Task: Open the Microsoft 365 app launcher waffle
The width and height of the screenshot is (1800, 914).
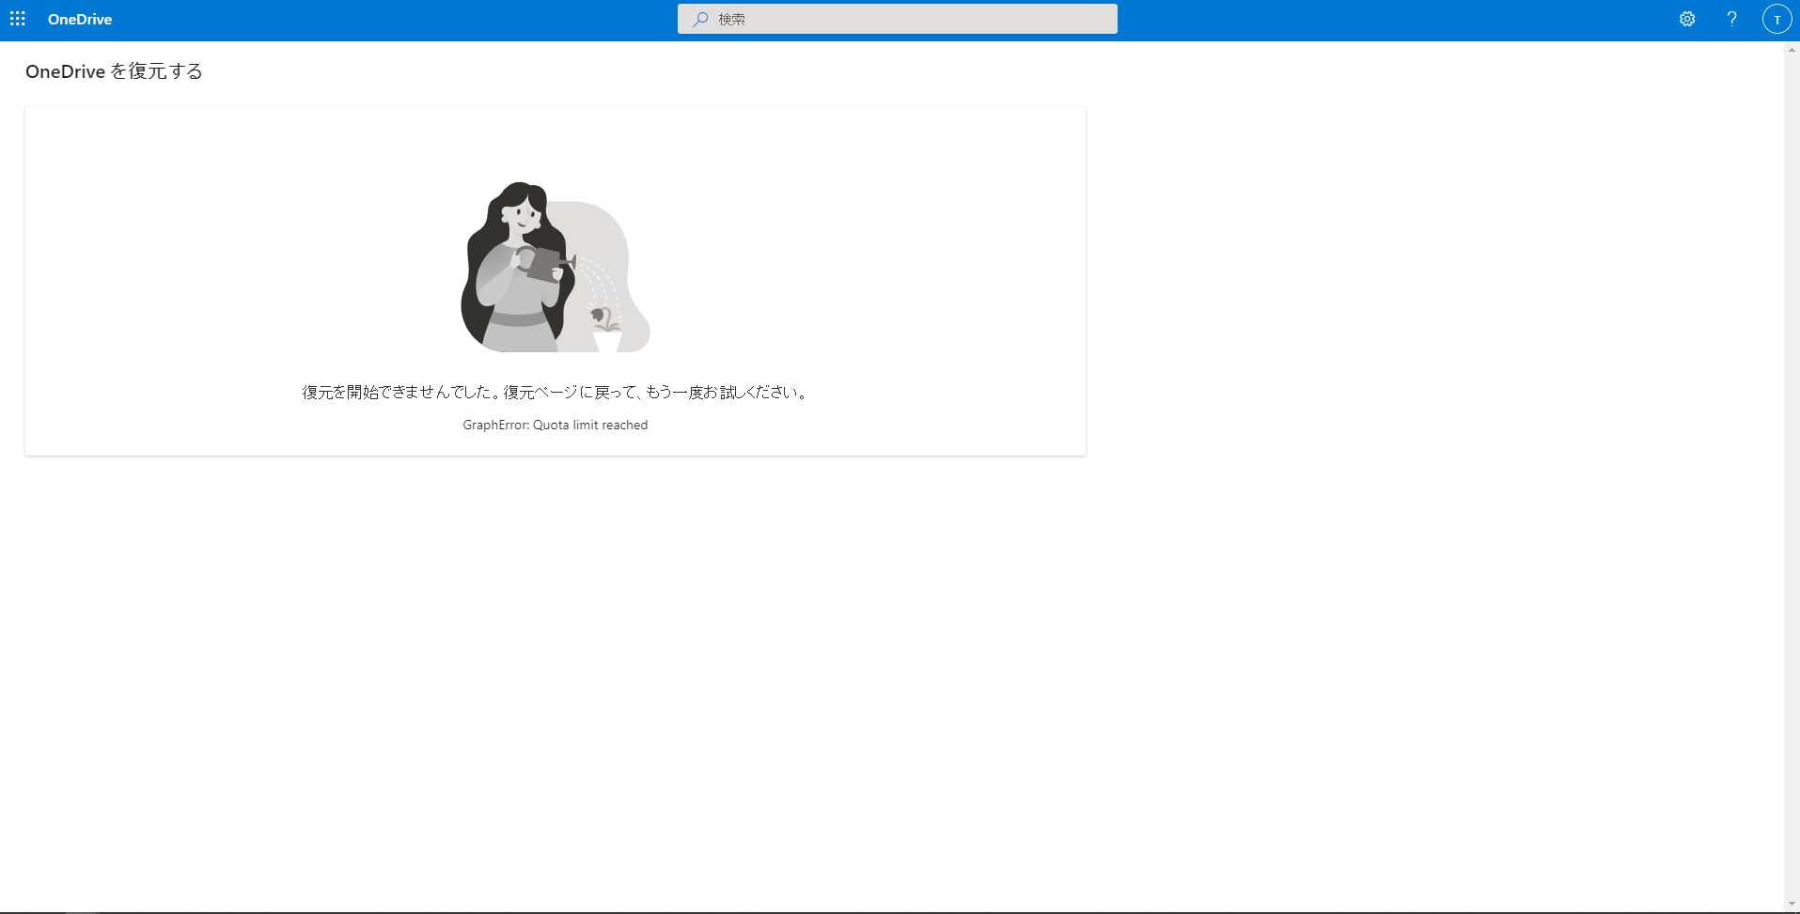Action: click(x=18, y=19)
